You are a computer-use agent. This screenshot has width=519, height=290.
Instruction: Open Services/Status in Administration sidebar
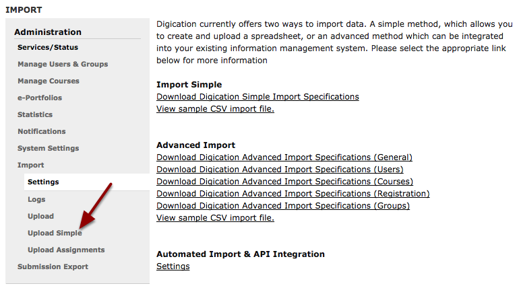click(x=48, y=47)
